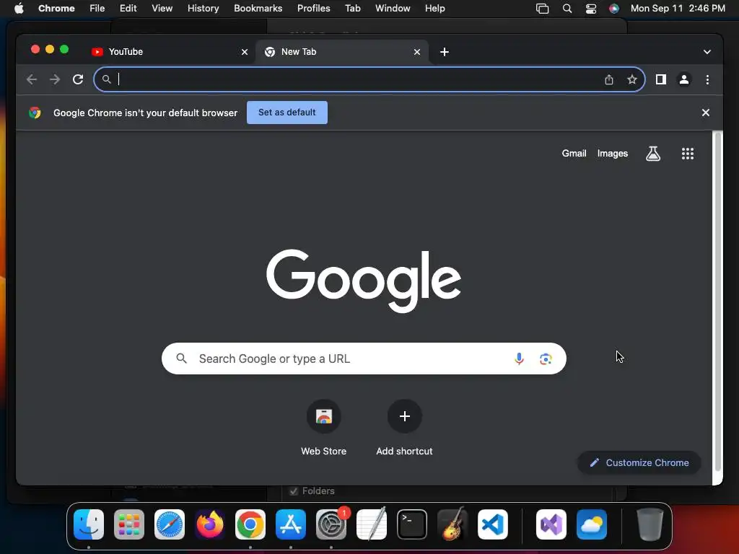The height and width of the screenshot is (554, 739).
Task: Open a new tab with plus button
Action: coord(445,52)
